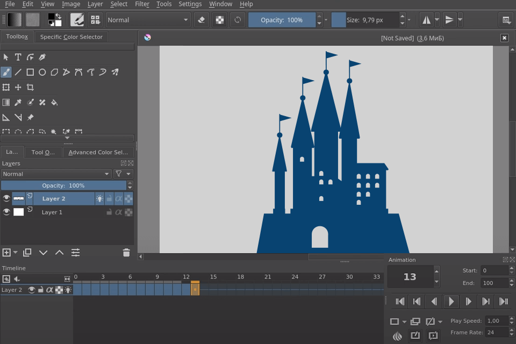Hide Layer 2 with its eye icon

(x=6, y=198)
